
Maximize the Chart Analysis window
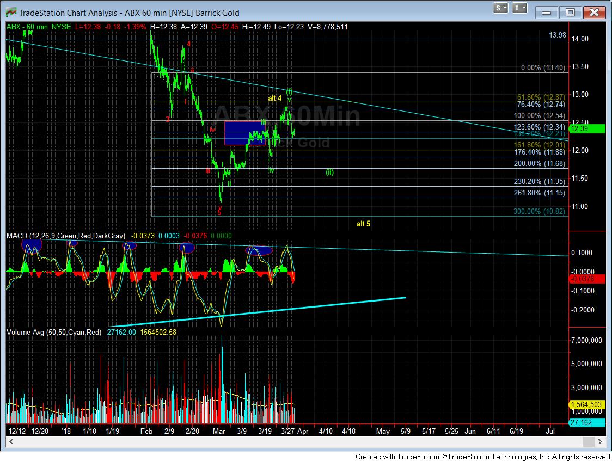click(570, 13)
